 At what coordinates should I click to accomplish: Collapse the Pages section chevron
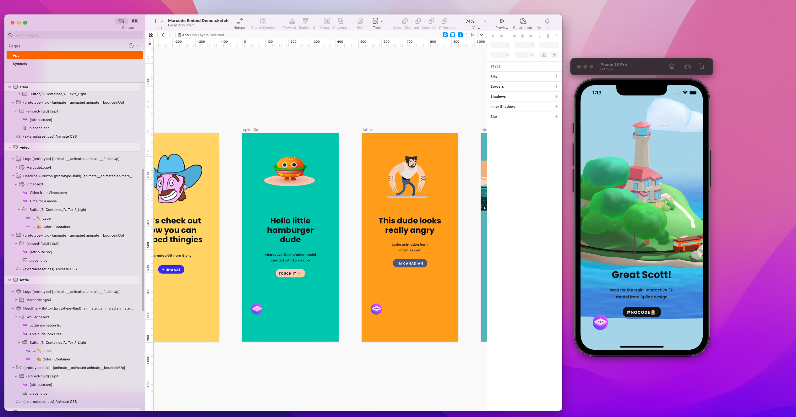pos(138,46)
